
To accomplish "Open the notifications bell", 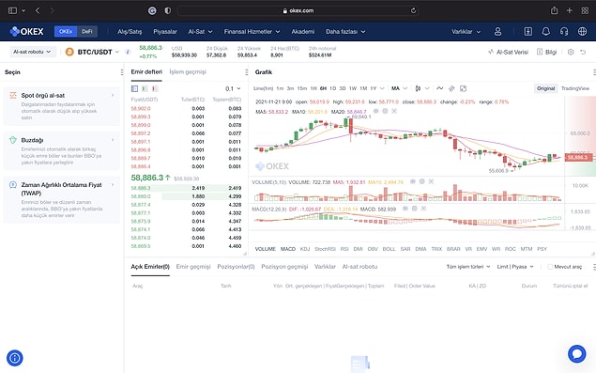I will [546, 32].
